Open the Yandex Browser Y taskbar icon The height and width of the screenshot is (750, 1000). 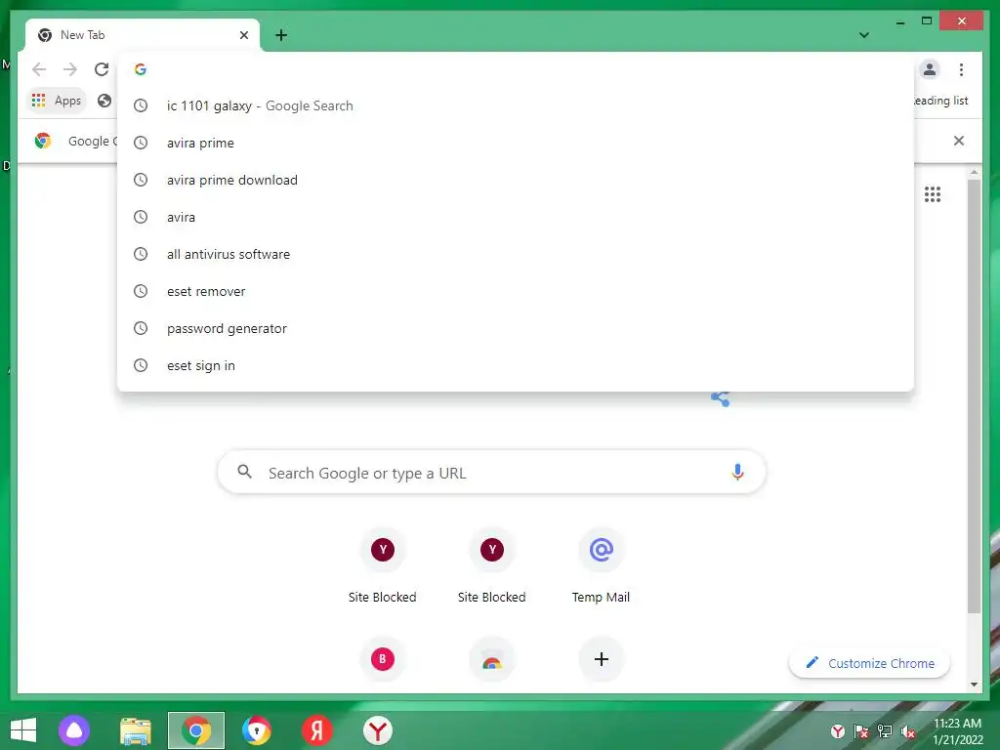point(378,730)
